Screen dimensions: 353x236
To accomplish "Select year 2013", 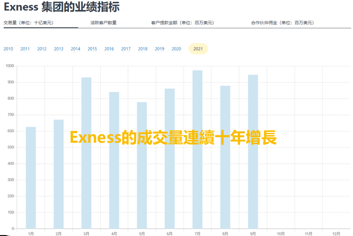I will 59,49.
